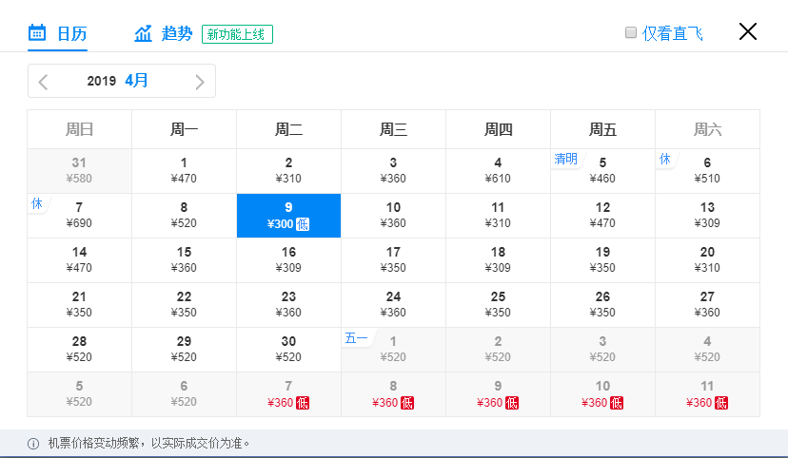Select April 25 priced ¥350
This screenshot has height=458, width=788.
pyautogui.click(x=498, y=305)
